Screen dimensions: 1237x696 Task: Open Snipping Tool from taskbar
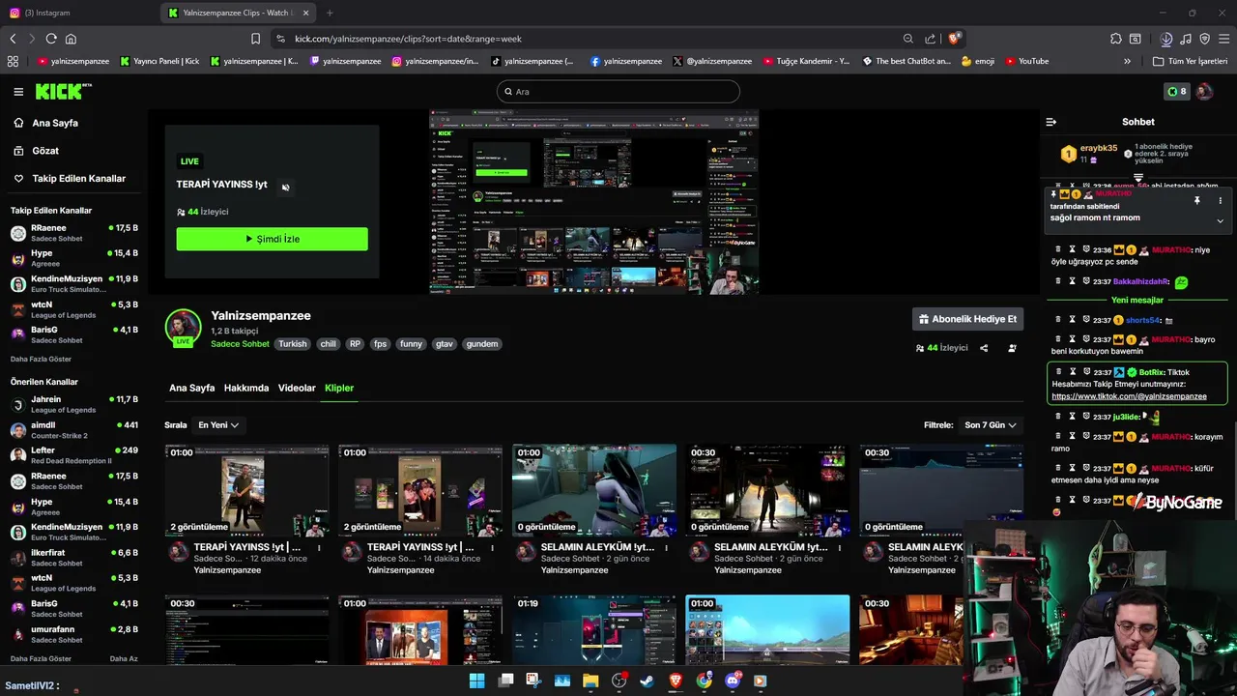533,681
